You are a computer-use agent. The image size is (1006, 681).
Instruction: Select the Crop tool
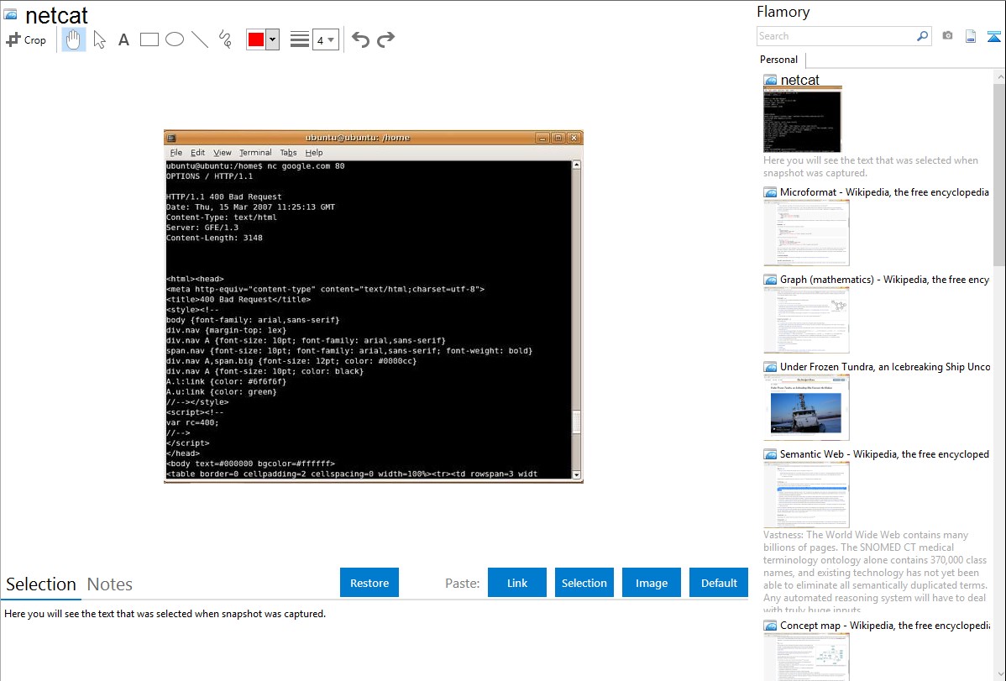click(26, 39)
